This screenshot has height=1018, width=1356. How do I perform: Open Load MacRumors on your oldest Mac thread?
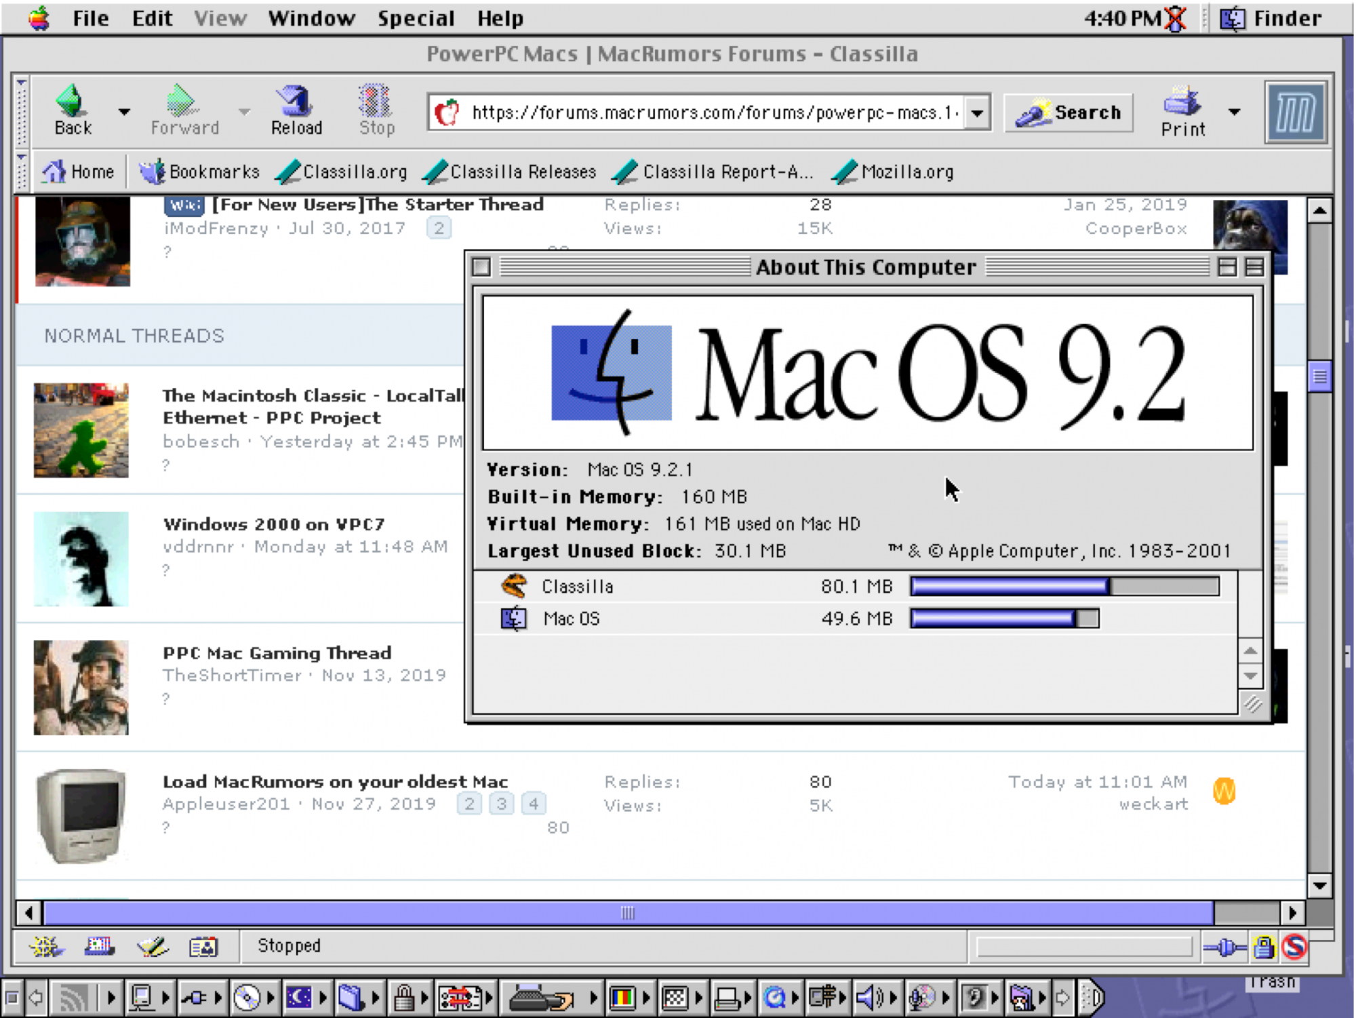pos(335,782)
